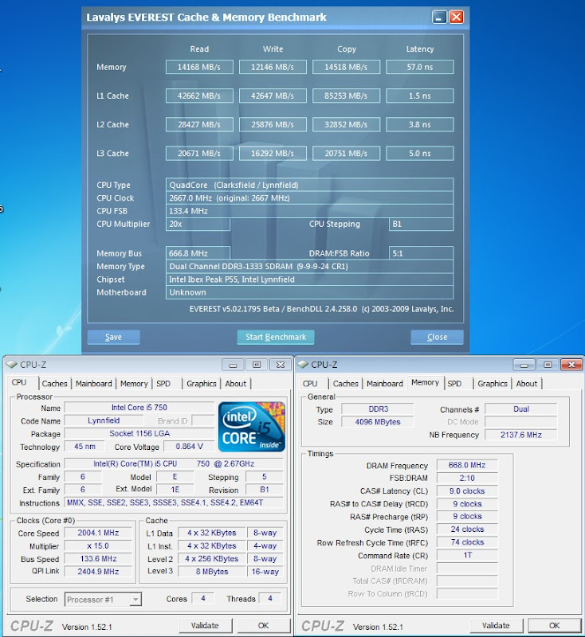Screen dimensions: 585x637
Task: Click L3 Cache Read value 20671 MB/s
Action: pyautogui.click(x=199, y=154)
